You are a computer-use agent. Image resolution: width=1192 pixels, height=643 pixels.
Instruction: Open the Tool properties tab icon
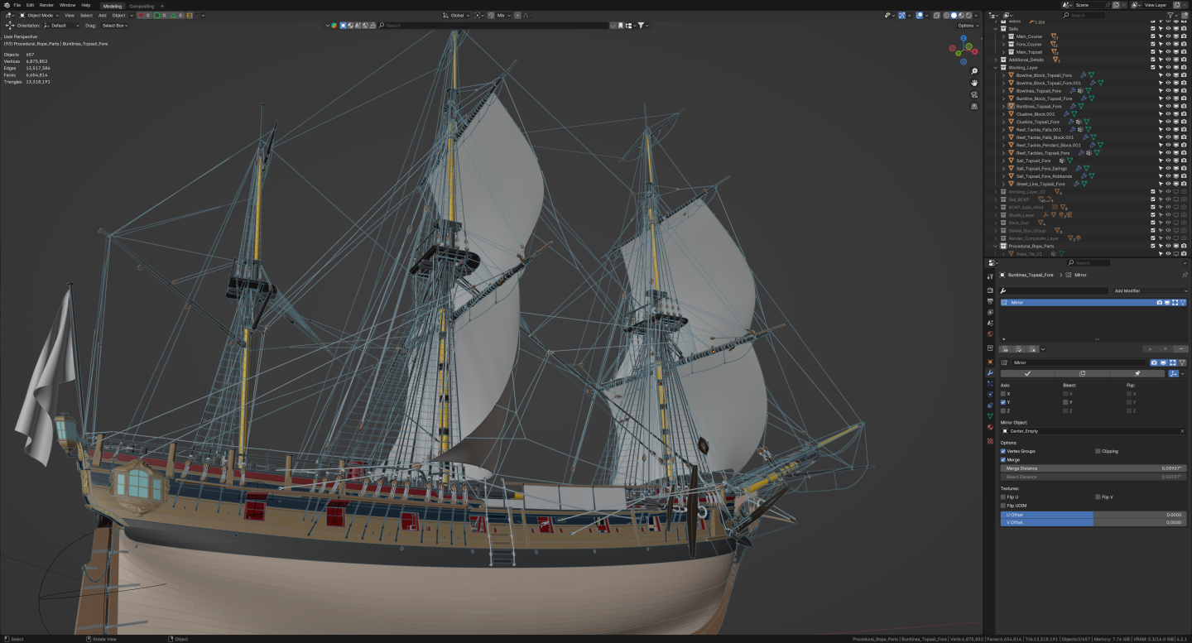990,276
